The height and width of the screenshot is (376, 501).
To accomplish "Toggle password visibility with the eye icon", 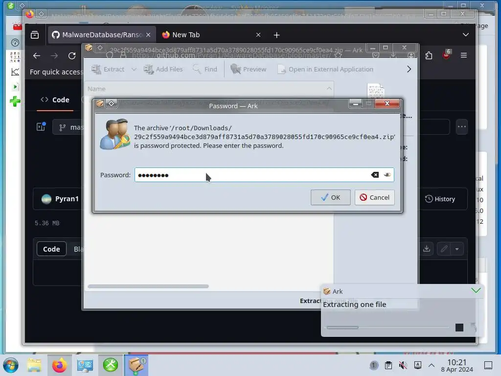I will click(387, 175).
